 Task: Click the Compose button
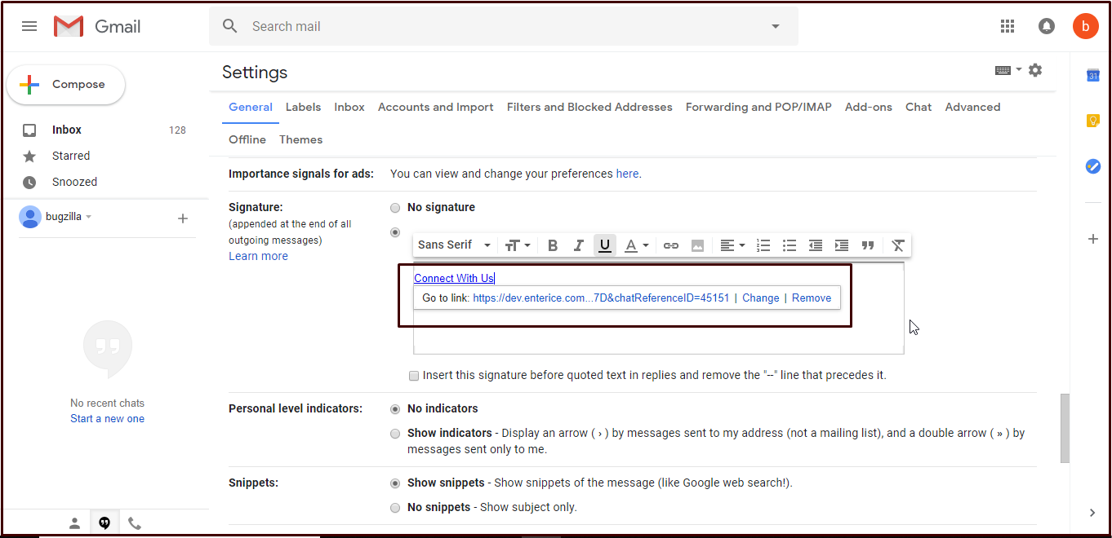[x=66, y=85]
